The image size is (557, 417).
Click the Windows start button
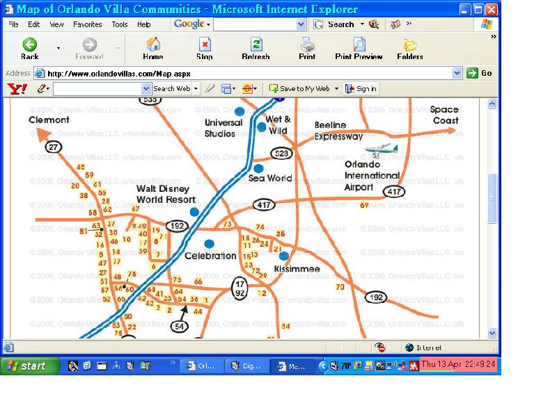click(x=30, y=366)
